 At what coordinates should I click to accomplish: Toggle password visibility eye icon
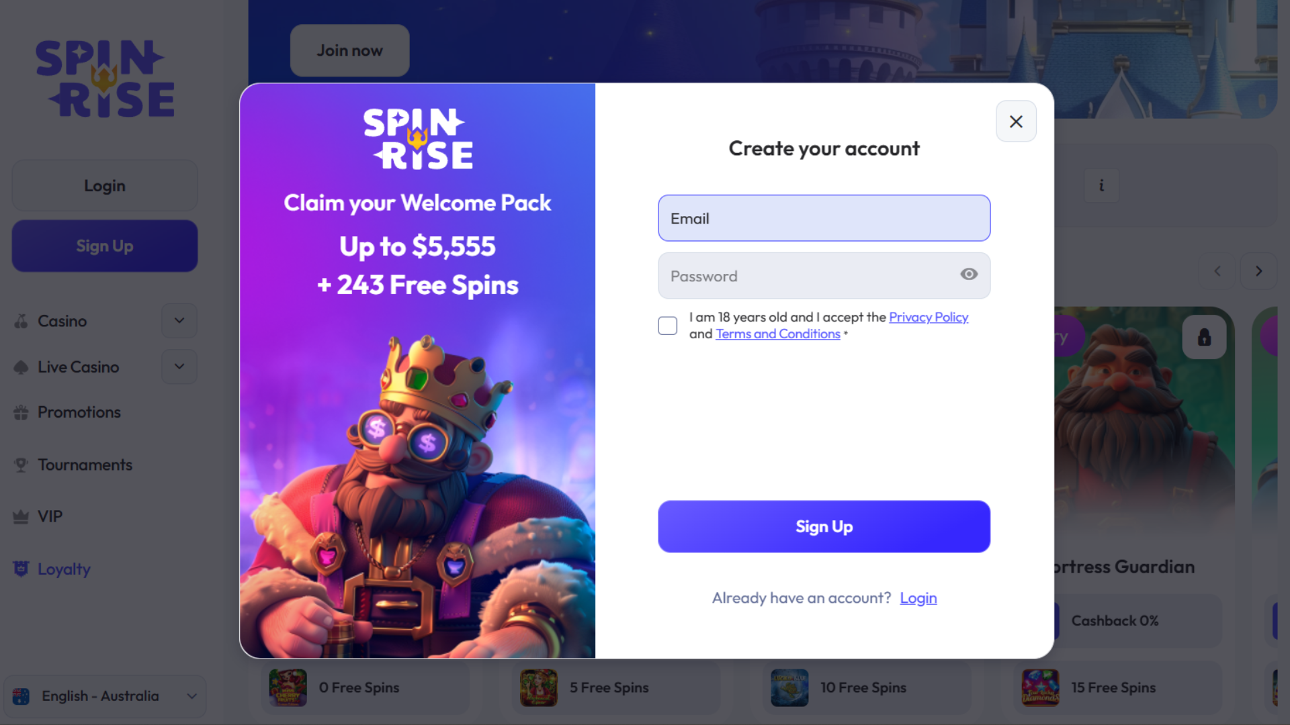[x=969, y=275]
